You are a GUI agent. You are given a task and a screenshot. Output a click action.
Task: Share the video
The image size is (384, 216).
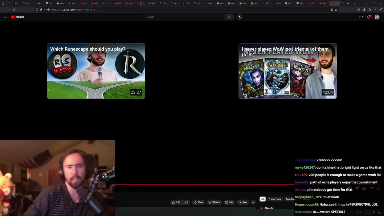198,202
